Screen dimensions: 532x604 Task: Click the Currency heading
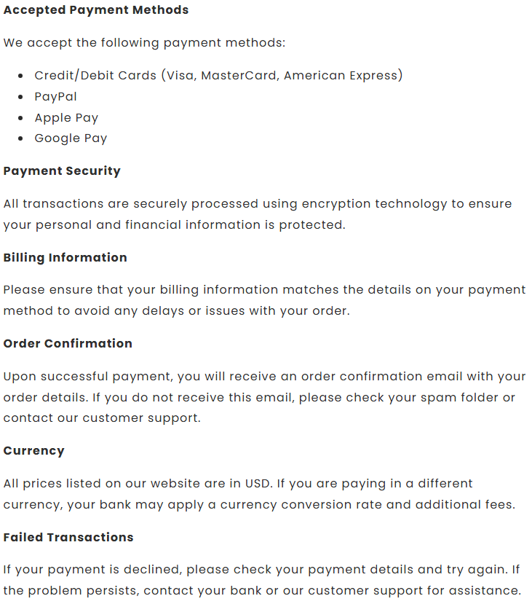click(x=33, y=450)
